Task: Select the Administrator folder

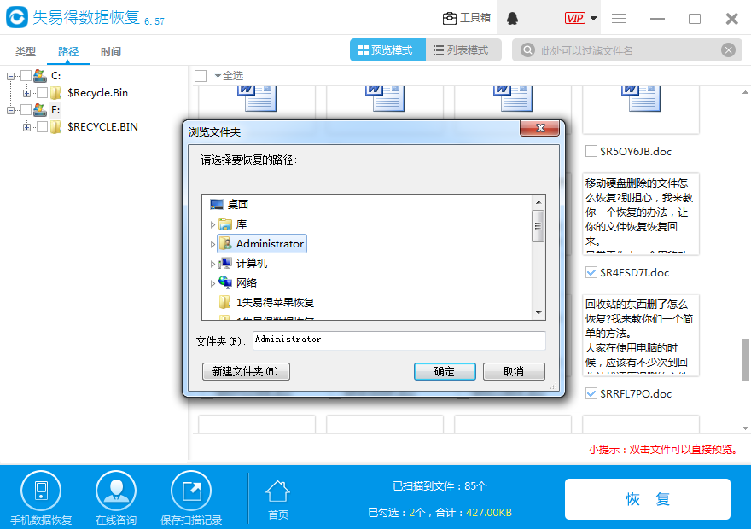Action: point(262,244)
